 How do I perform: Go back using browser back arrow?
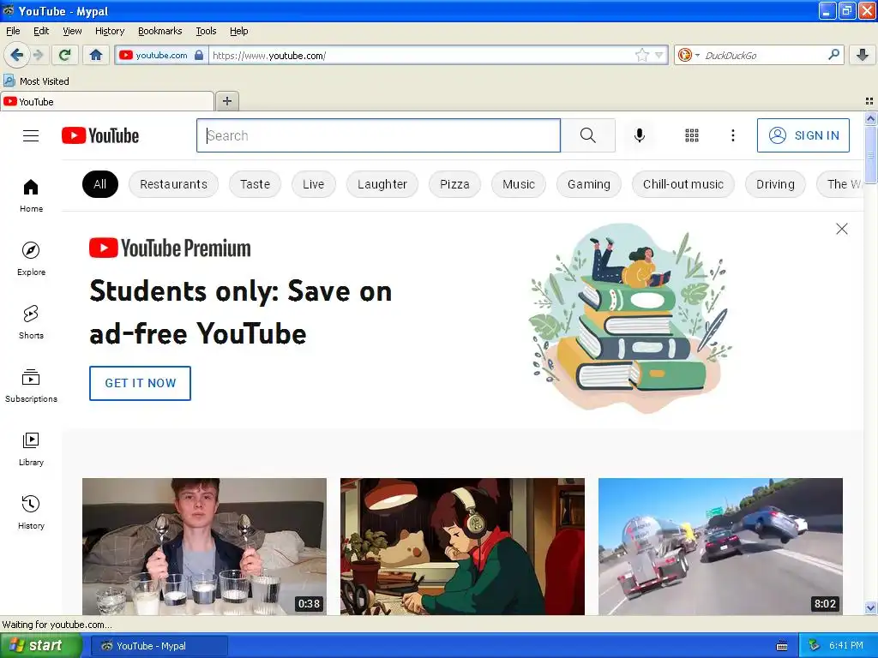coord(16,55)
